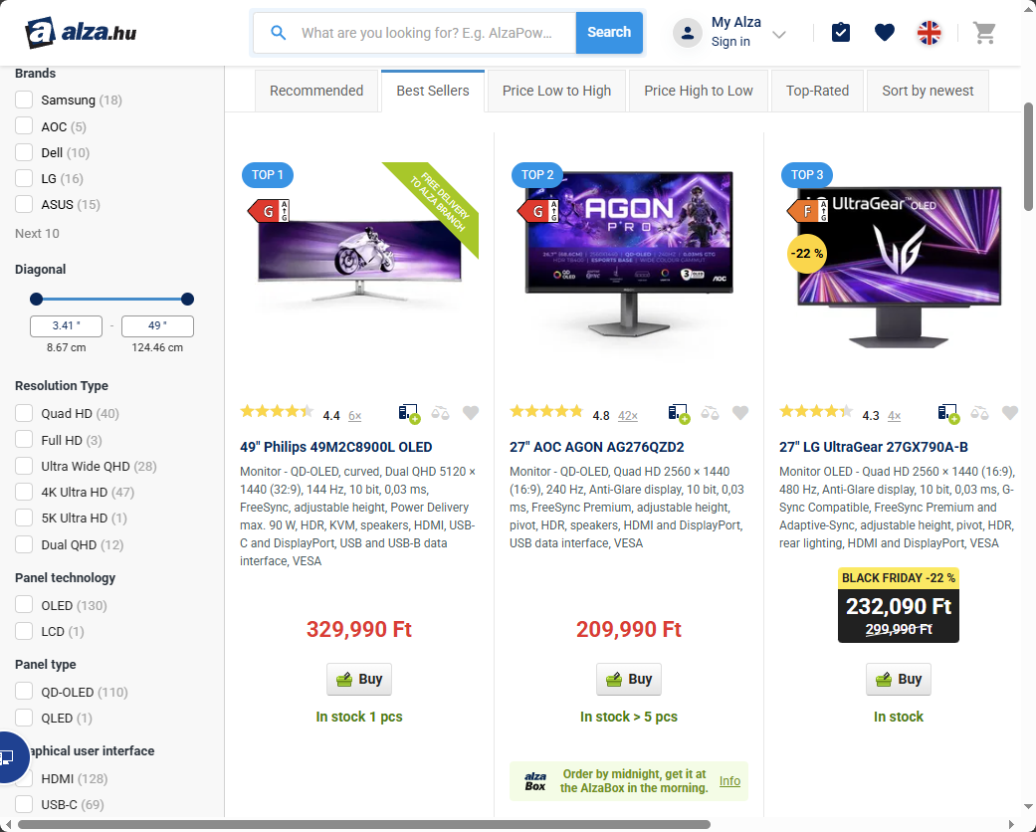Image resolution: width=1036 pixels, height=832 pixels.
Task: Enable the 4K Ultra HD filter
Action: [x=24, y=492]
